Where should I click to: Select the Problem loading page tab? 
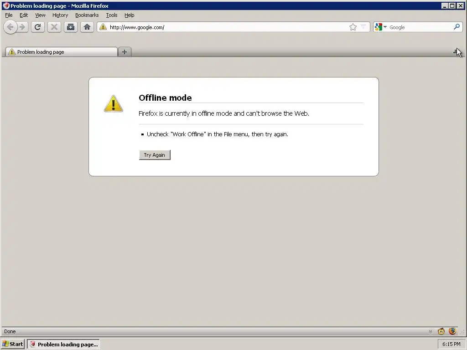[x=62, y=52]
